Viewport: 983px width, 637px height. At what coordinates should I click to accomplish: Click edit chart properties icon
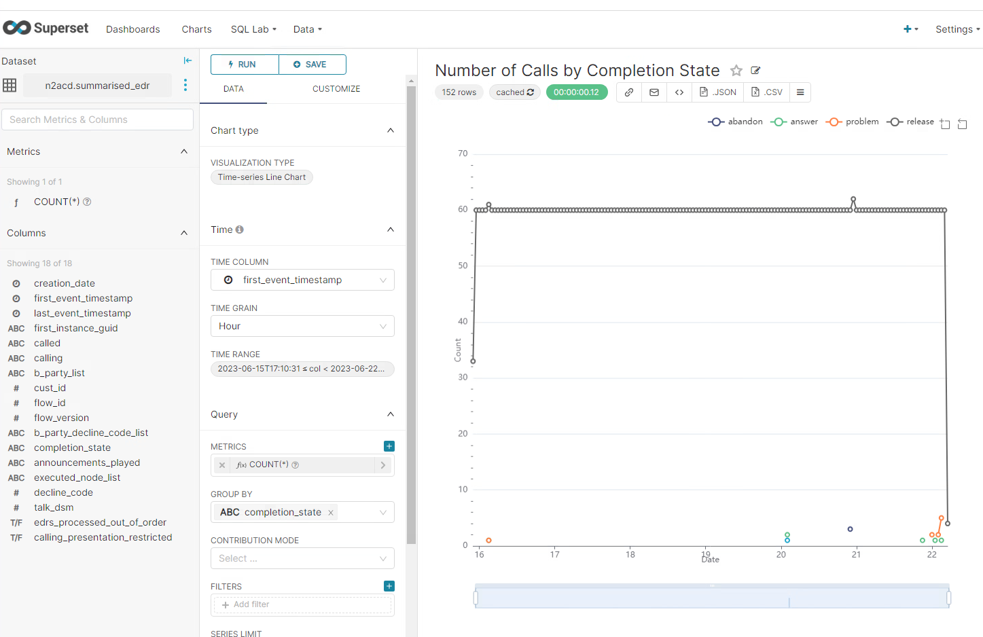tap(755, 71)
